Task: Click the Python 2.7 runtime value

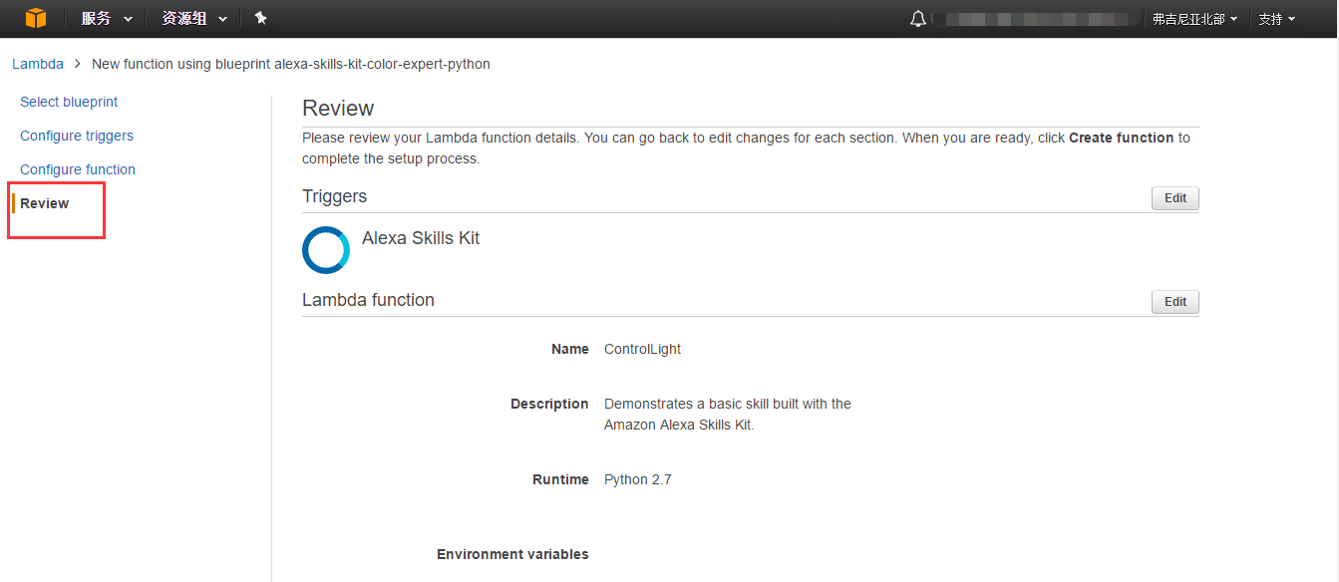Action: point(638,479)
